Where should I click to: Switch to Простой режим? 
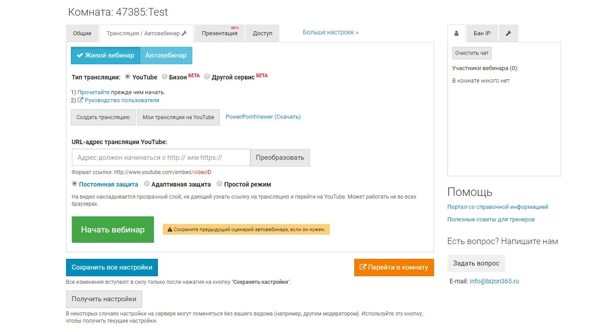coord(220,184)
